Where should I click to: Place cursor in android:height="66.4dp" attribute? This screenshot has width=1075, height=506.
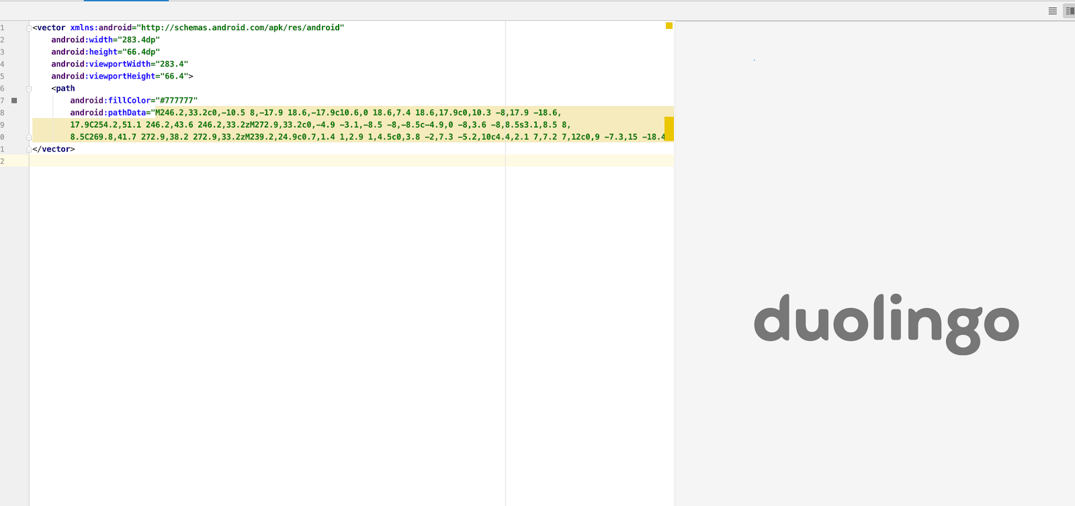click(x=105, y=52)
